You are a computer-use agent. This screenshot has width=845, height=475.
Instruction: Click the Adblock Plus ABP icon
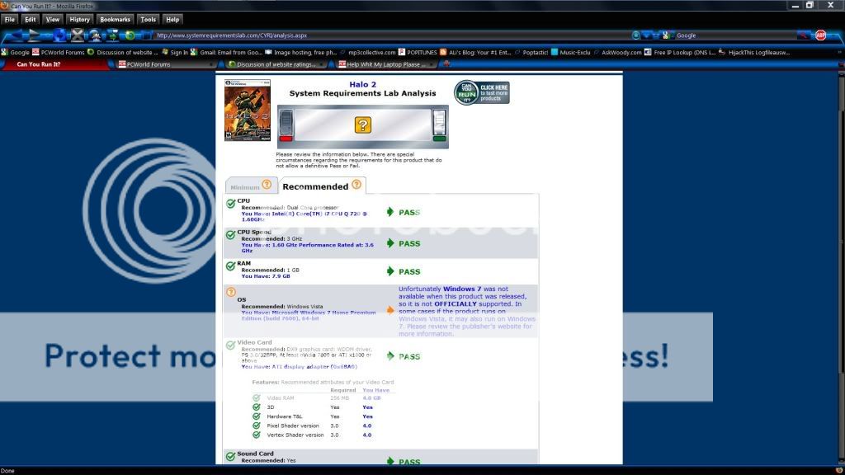(821, 35)
